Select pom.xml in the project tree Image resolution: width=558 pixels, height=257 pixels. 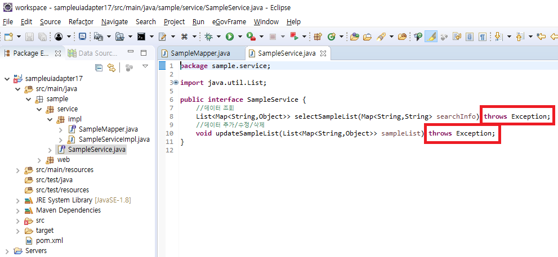click(x=50, y=241)
